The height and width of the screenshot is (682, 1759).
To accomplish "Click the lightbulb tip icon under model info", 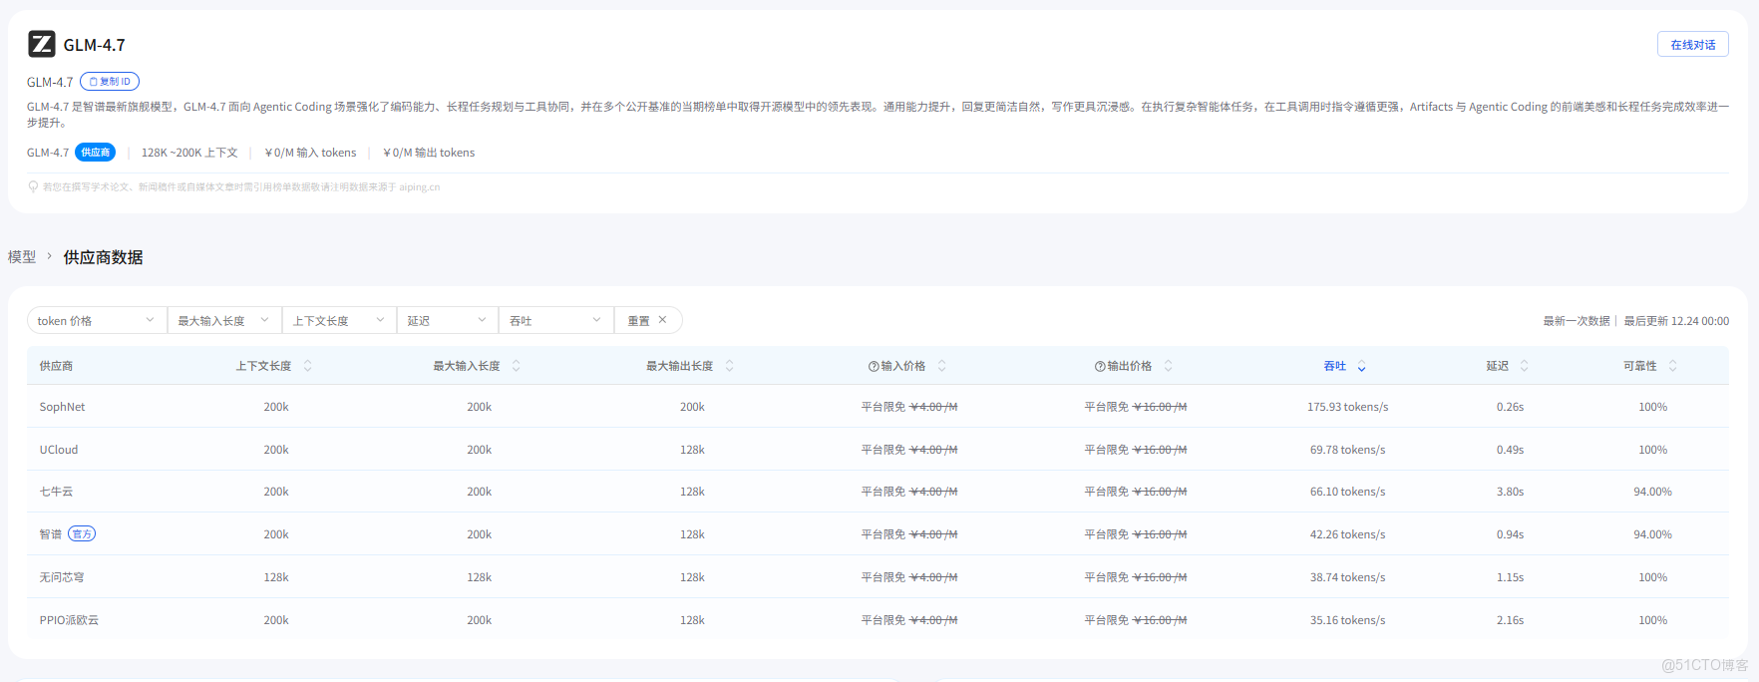I will click(x=33, y=186).
